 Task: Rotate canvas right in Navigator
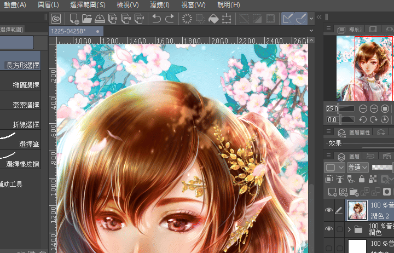[x=374, y=119]
